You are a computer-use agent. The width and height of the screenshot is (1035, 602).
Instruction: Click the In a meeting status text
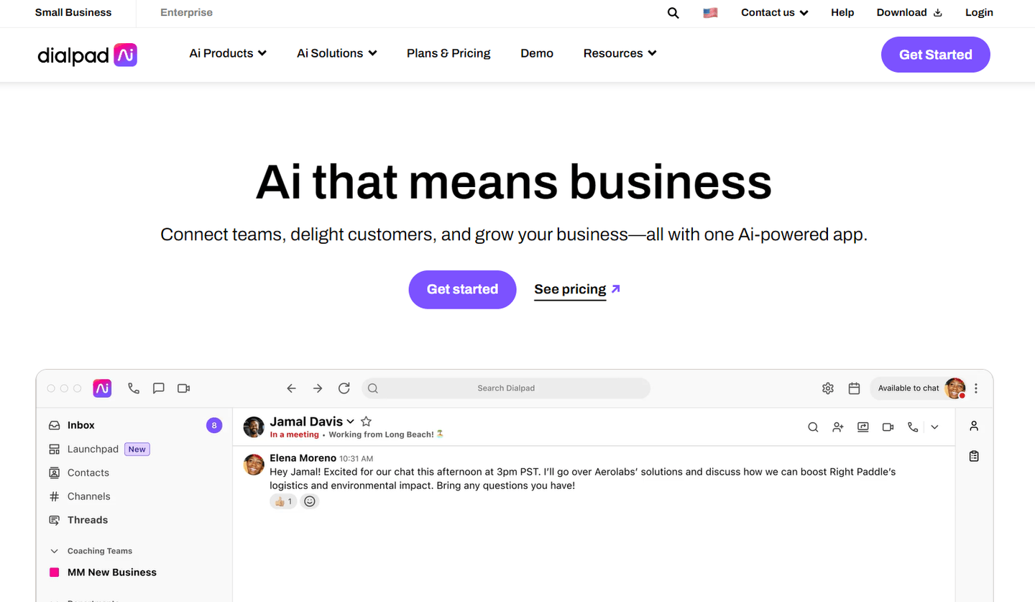[x=294, y=434]
